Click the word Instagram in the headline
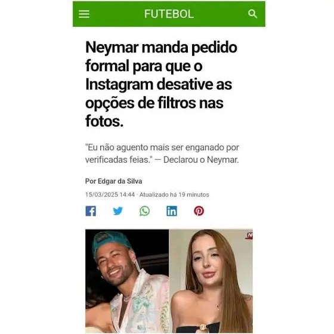 (x=119, y=85)
